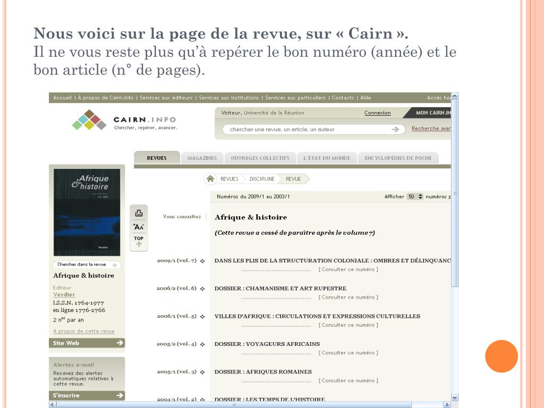The height and width of the screenshot is (408, 544).
Task: Consulter ce numéro for Voyageurs africains
Action: 348,353
